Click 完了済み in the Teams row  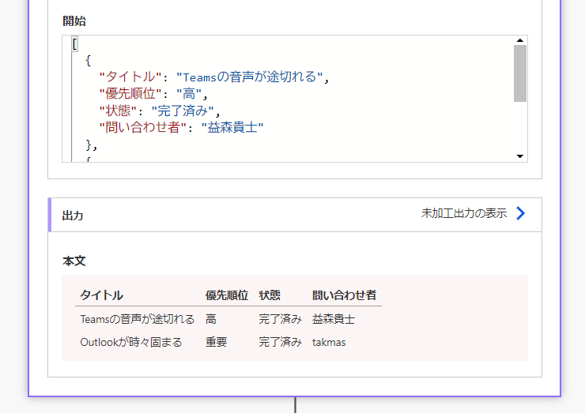280,319
